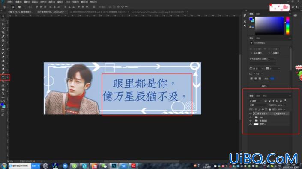Select the Spot Healing Brush tool
Screen dimensions: 302x169
[3, 41]
